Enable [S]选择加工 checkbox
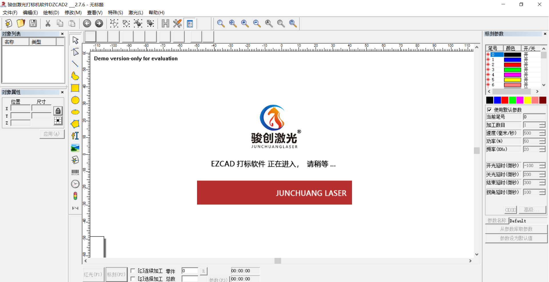The height and width of the screenshot is (282, 549). point(133,279)
